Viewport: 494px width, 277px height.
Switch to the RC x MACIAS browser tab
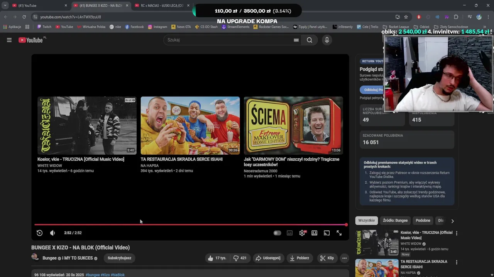(162, 5)
